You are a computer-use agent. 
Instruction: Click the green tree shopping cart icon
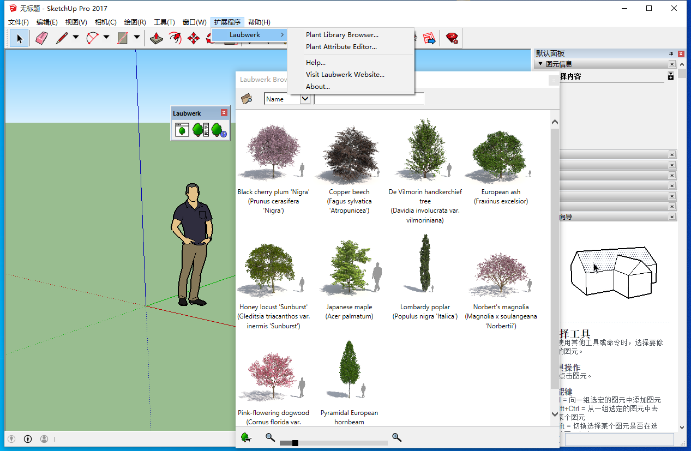point(246,437)
